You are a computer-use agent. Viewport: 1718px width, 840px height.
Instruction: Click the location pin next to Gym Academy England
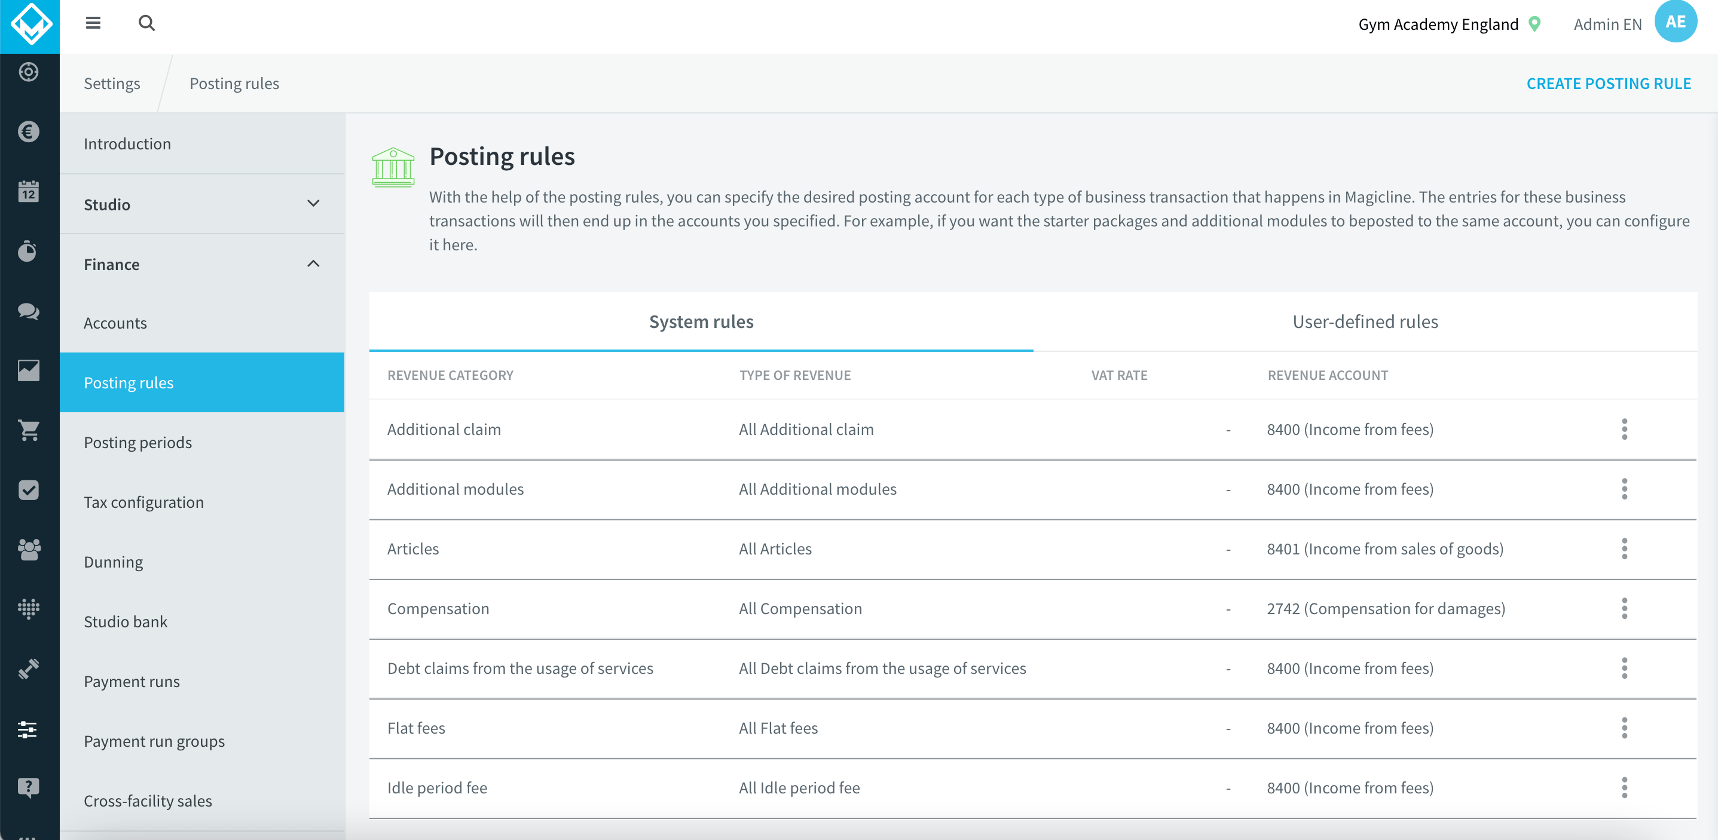(1534, 24)
